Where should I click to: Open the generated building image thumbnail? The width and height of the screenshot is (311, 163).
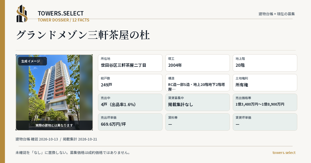tap(54, 92)
